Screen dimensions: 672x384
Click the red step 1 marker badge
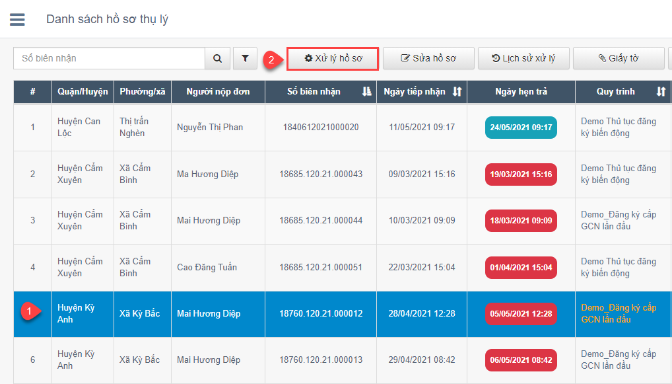point(28,311)
